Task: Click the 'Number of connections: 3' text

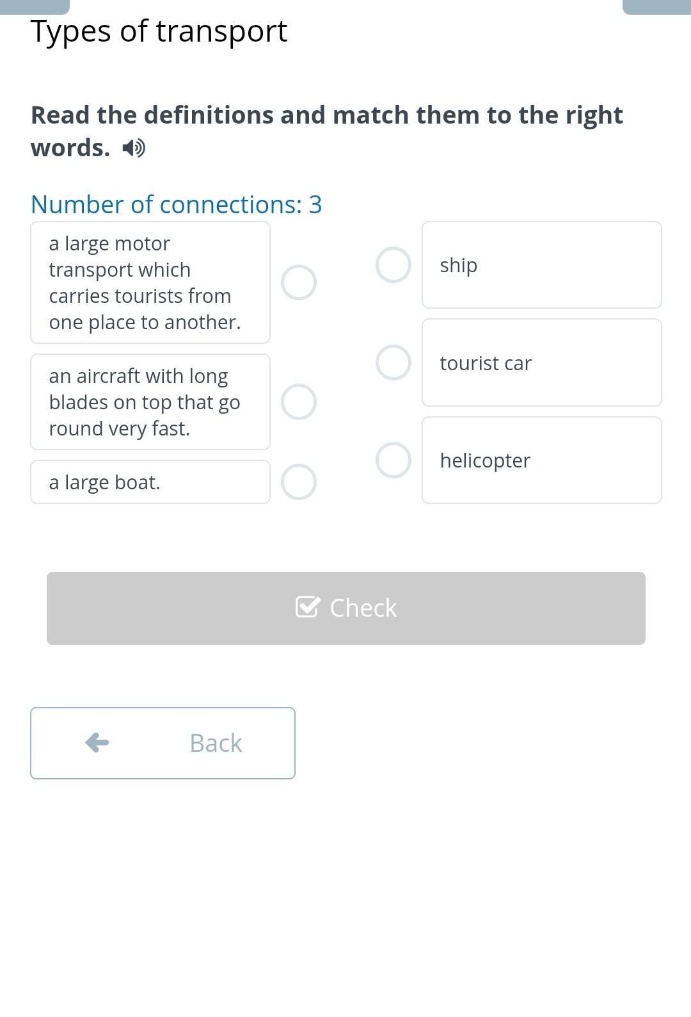Action: [x=177, y=204]
